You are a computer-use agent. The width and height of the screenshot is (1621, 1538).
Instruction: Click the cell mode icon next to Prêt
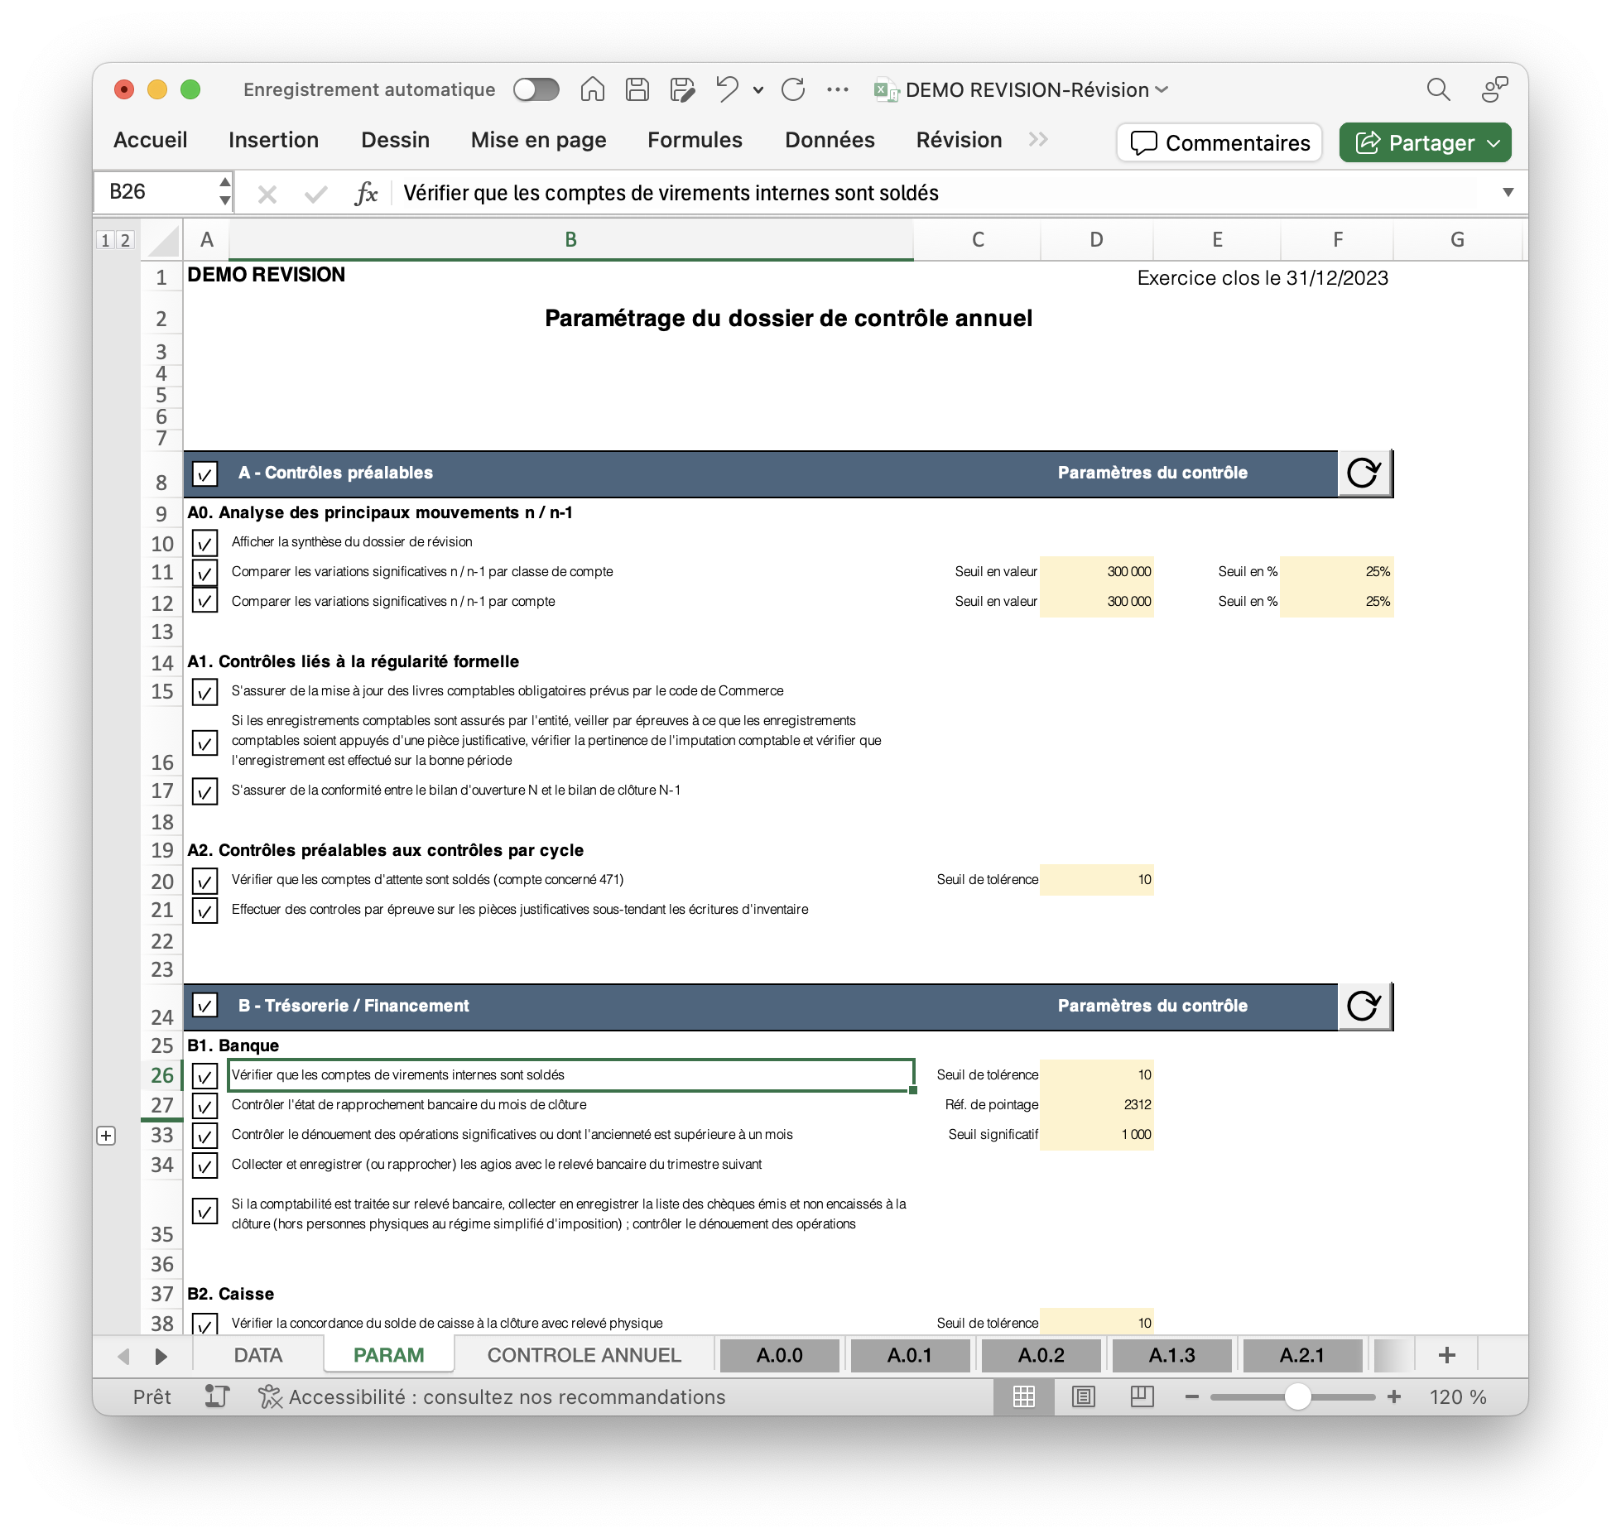[x=217, y=1397]
